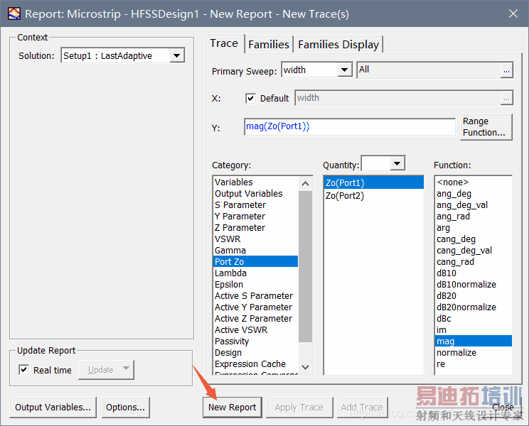
Task: Select Active Y Parameter category
Action: pyautogui.click(x=255, y=307)
